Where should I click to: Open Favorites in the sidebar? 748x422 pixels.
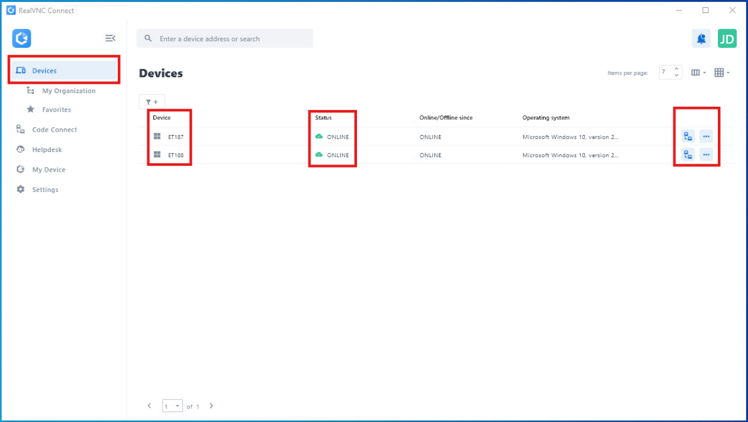[x=56, y=109]
